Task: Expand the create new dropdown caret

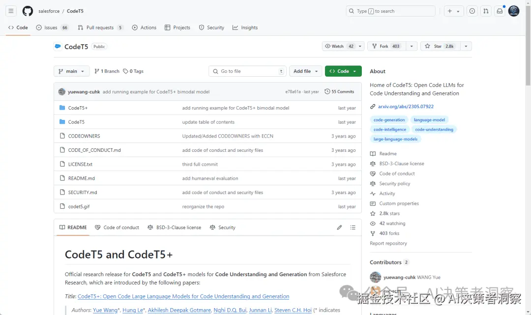Action: pos(458,11)
